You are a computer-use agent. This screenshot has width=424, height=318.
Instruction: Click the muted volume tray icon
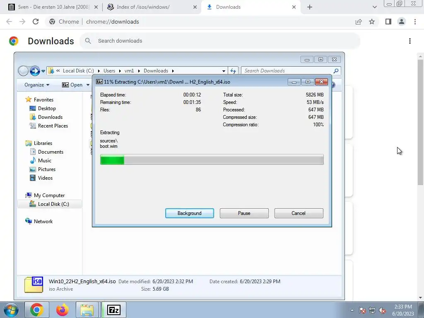(x=382, y=310)
